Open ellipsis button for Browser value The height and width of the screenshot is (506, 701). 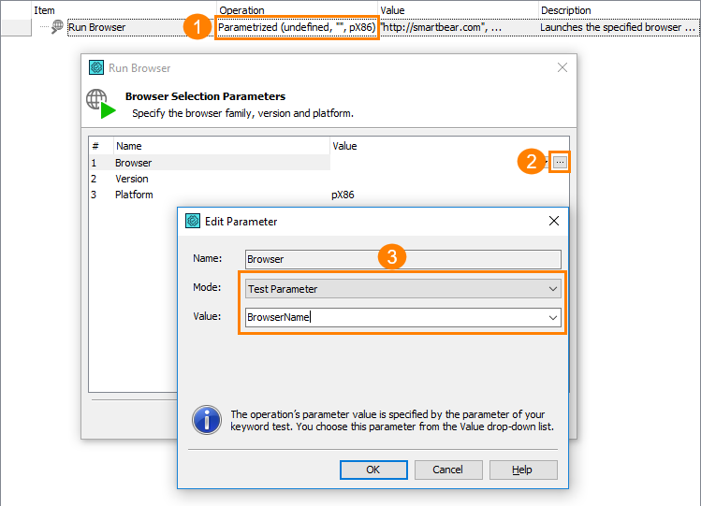click(560, 162)
